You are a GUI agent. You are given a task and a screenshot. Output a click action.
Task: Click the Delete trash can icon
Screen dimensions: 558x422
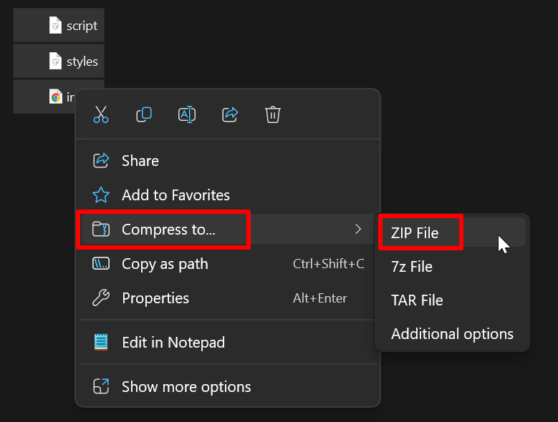pyautogui.click(x=273, y=114)
